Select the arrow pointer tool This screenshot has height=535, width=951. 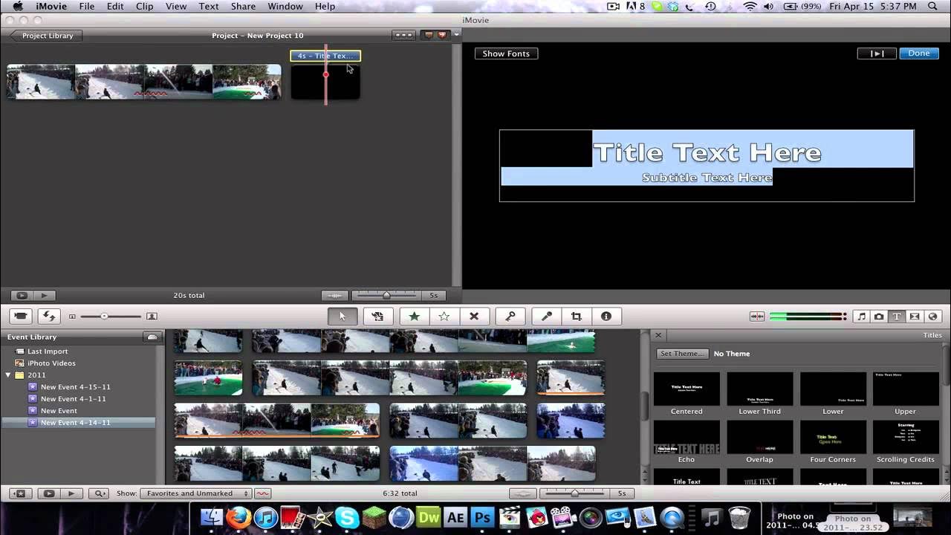coord(343,316)
